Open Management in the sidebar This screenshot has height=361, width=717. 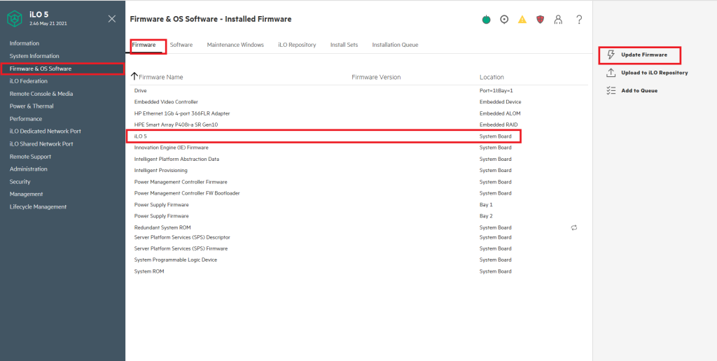[x=26, y=194]
